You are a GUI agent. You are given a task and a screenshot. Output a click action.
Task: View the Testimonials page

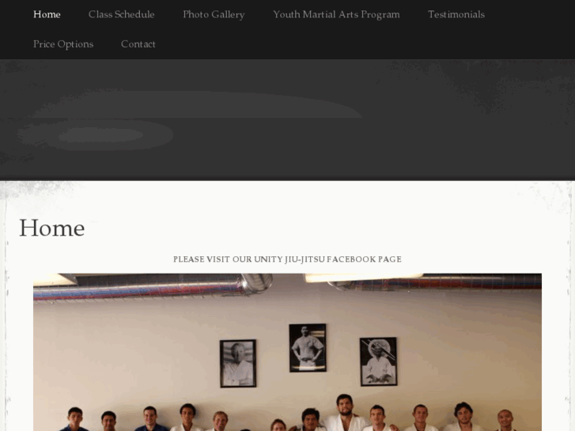[x=456, y=14]
